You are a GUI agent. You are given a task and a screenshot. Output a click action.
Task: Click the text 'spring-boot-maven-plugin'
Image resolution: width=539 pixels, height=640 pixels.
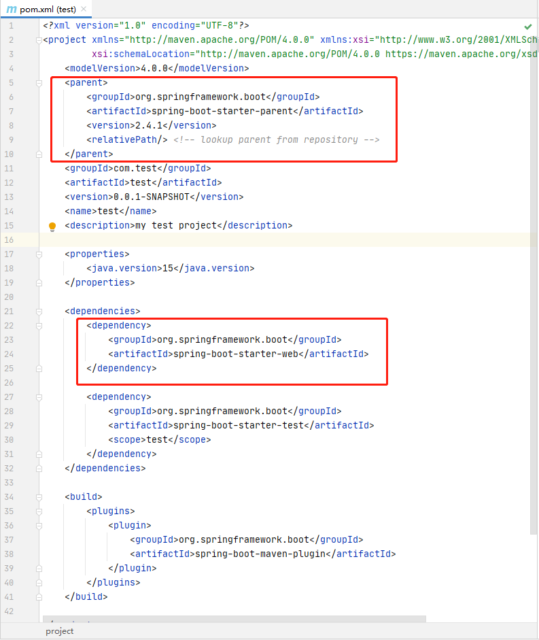[x=260, y=554]
